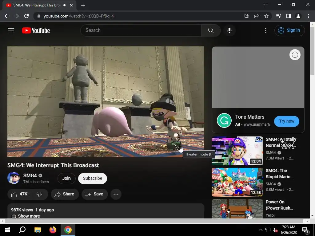
Task: Like the video with thumbs up
Action: point(19,194)
